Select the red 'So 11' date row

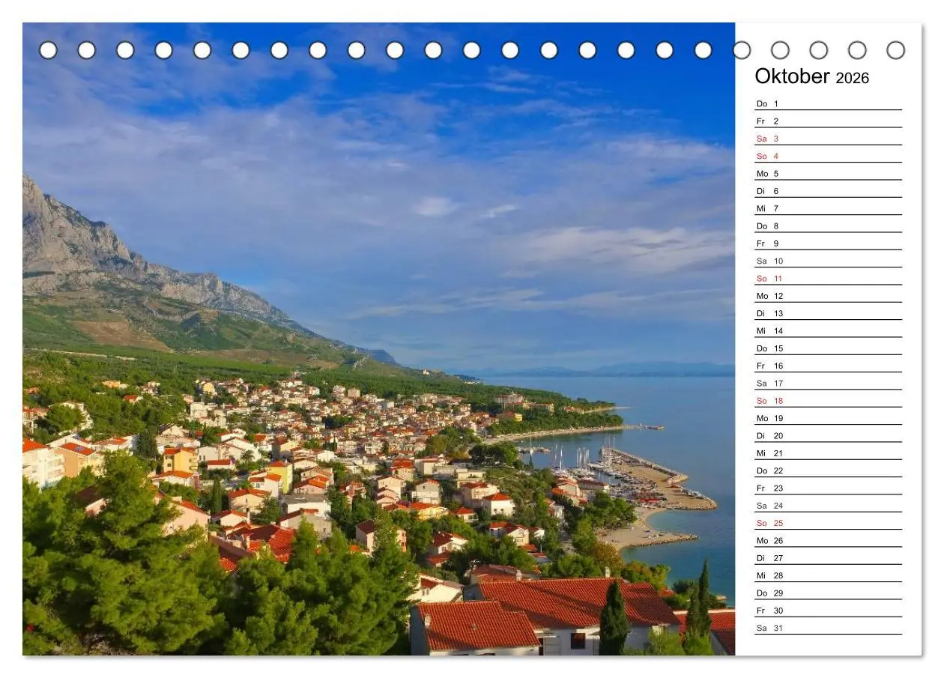[828, 278]
